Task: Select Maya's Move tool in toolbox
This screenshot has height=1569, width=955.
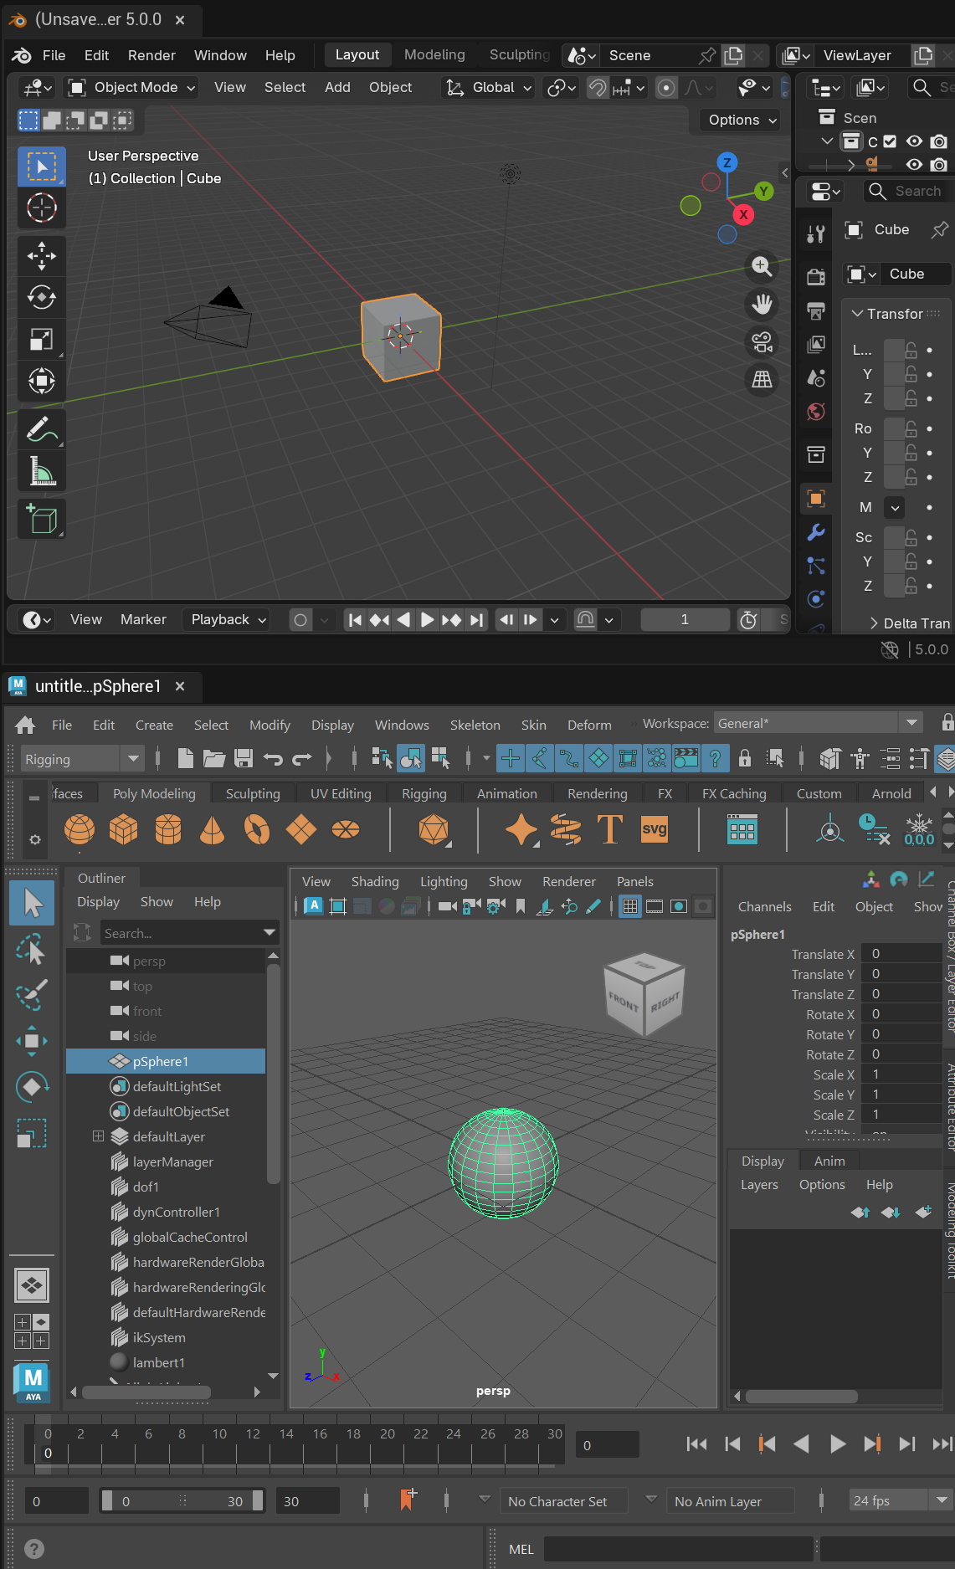Action: 32,1040
